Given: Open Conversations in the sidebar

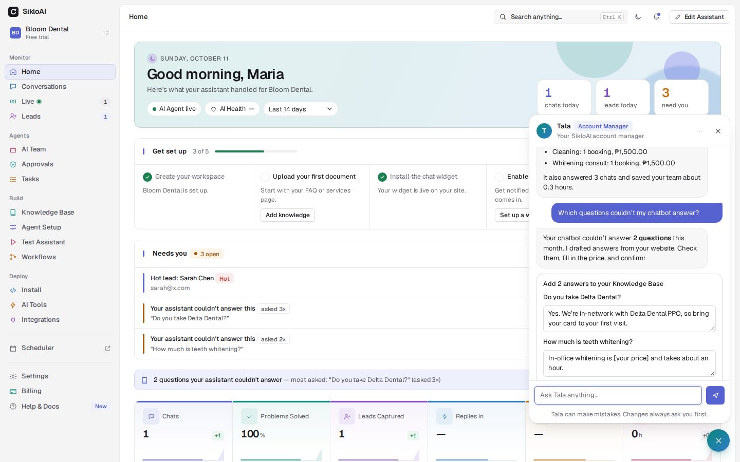Looking at the screenshot, I should (60, 87).
